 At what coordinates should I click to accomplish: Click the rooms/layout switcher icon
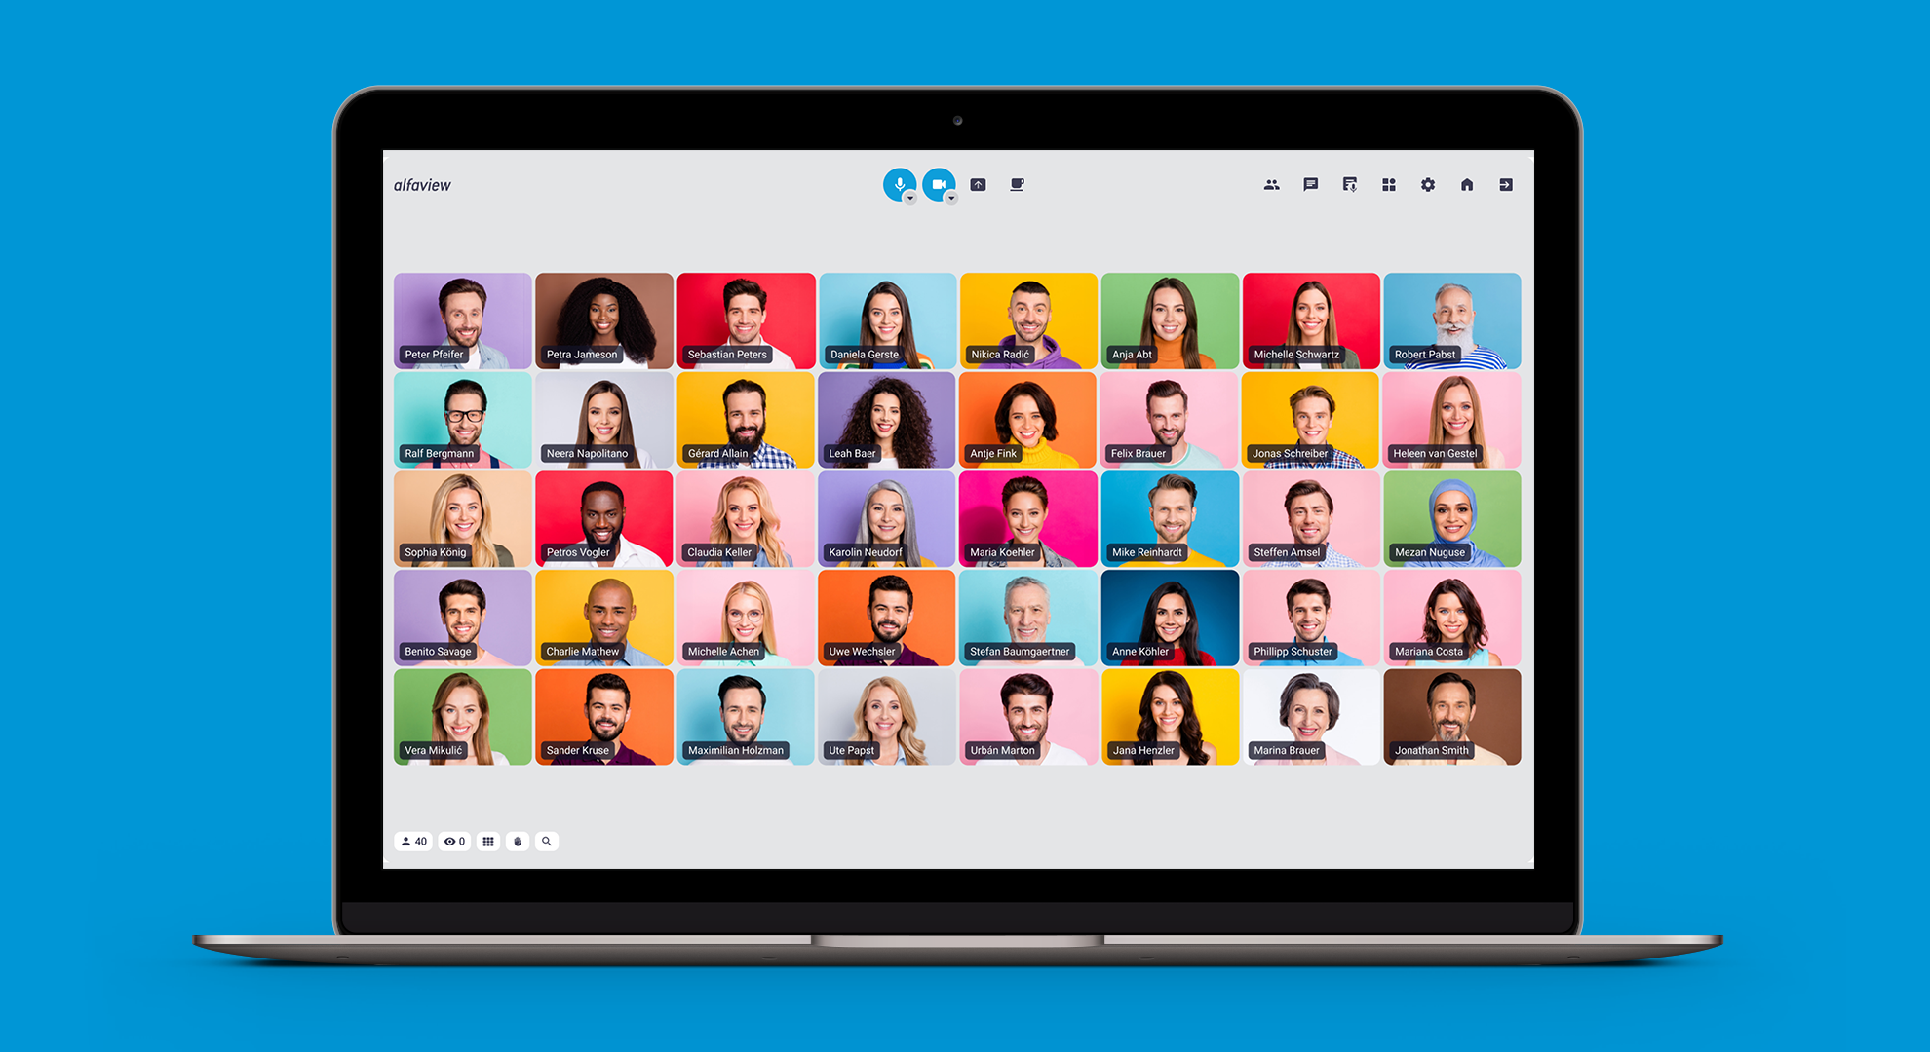click(1389, 187)
